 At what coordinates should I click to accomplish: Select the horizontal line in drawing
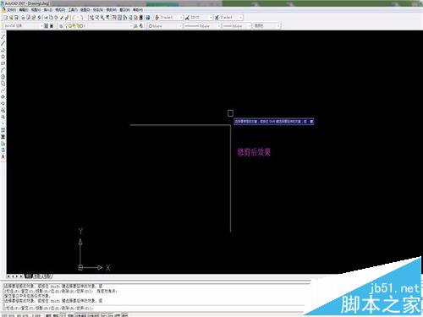(180, 125)
